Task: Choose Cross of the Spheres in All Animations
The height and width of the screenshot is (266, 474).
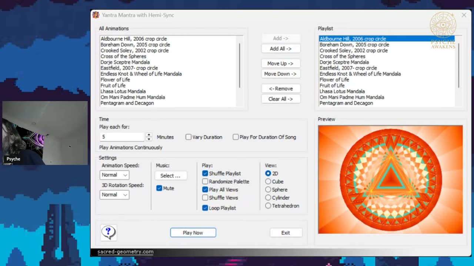Action: pyautogui.click(x=123, y=57)
